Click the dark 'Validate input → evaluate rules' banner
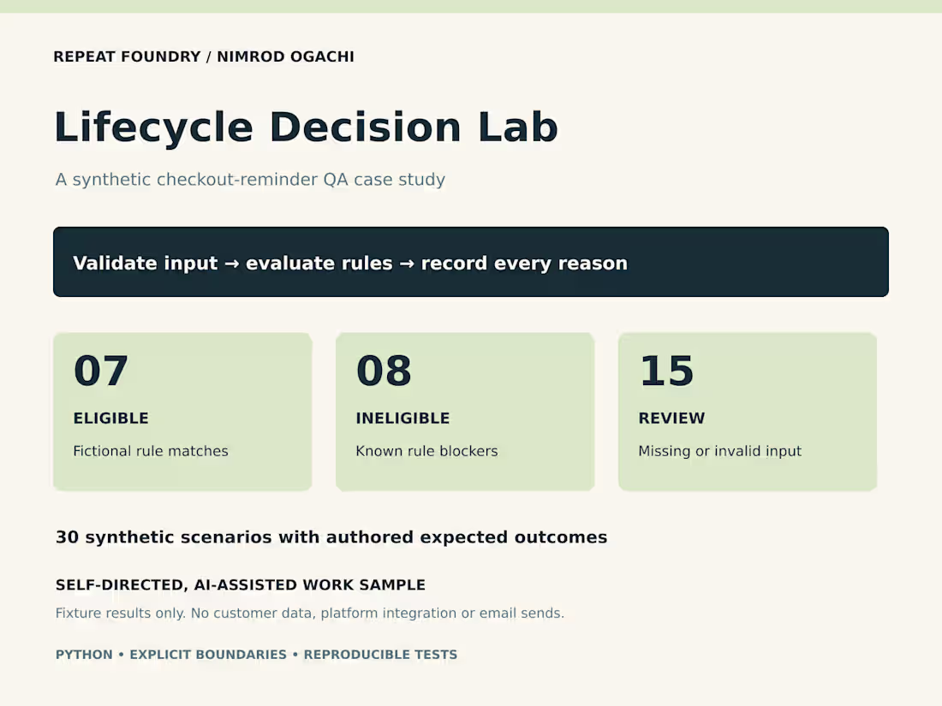The width and height of the screenshot is (942, 706). (470, 262)
